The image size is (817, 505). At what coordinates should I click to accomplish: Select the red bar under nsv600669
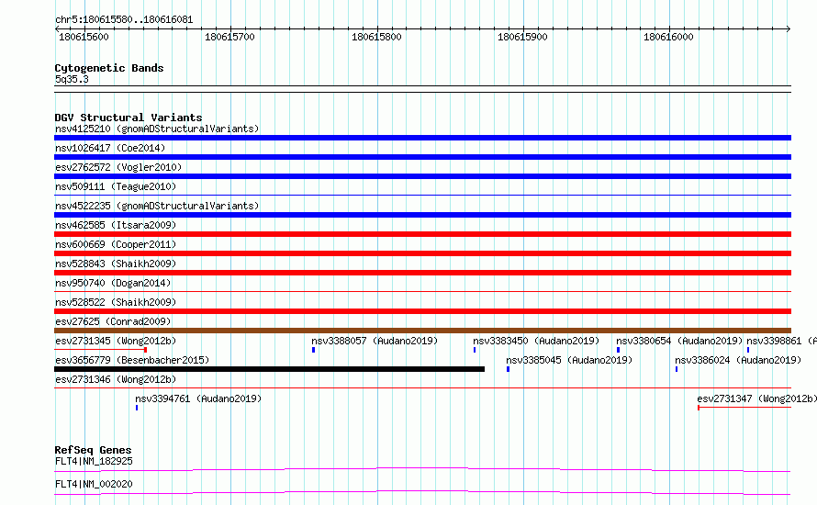tap(422, 253)
